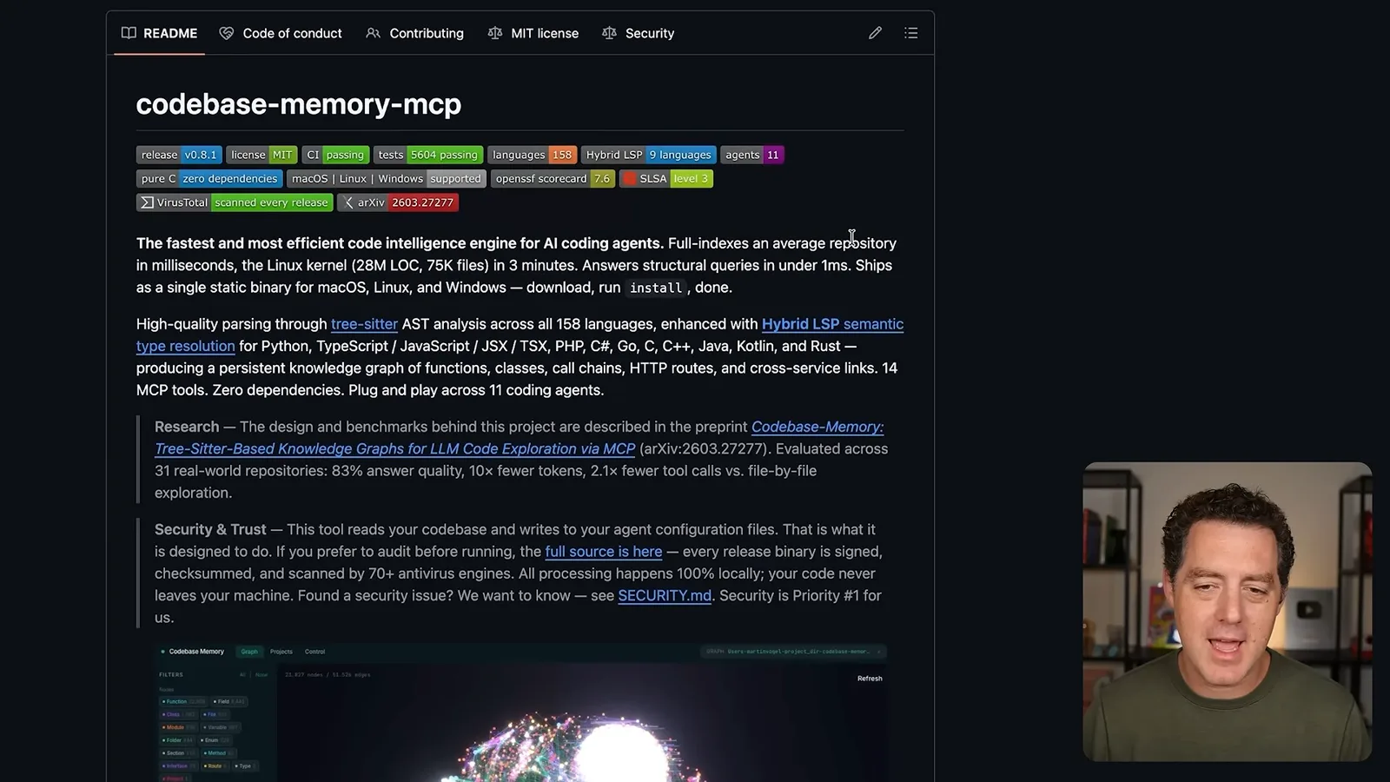Click the 'full source is here' link
The height and width of the screenshot is (782, 1390).
pyautogui.click(x=603, y=552)
